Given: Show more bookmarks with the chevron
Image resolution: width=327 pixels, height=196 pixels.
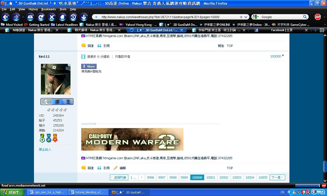Looking at the screenshot, I should click(325, 25).
